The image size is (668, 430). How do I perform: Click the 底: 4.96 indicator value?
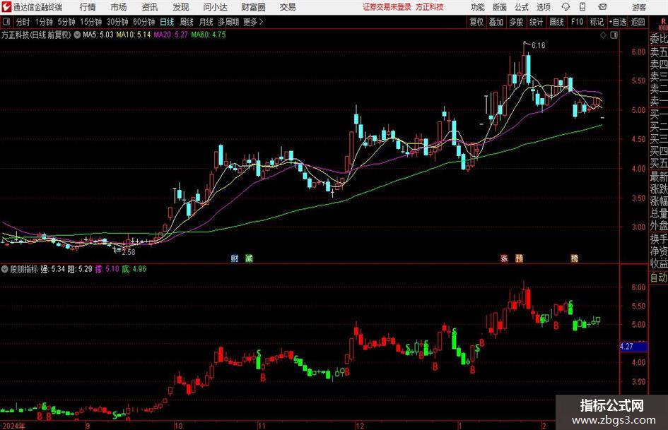point(134,269)
